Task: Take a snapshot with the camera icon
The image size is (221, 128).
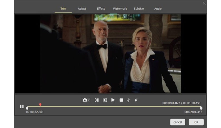Action: coord(85,100)
